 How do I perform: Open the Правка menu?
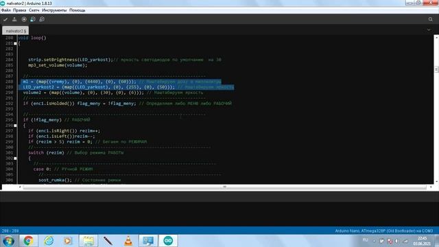[x=20, y=10]
